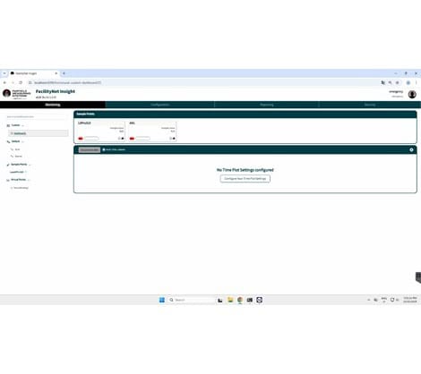
Task: Collapse the Default sidebar section
Action: point(22,141)
